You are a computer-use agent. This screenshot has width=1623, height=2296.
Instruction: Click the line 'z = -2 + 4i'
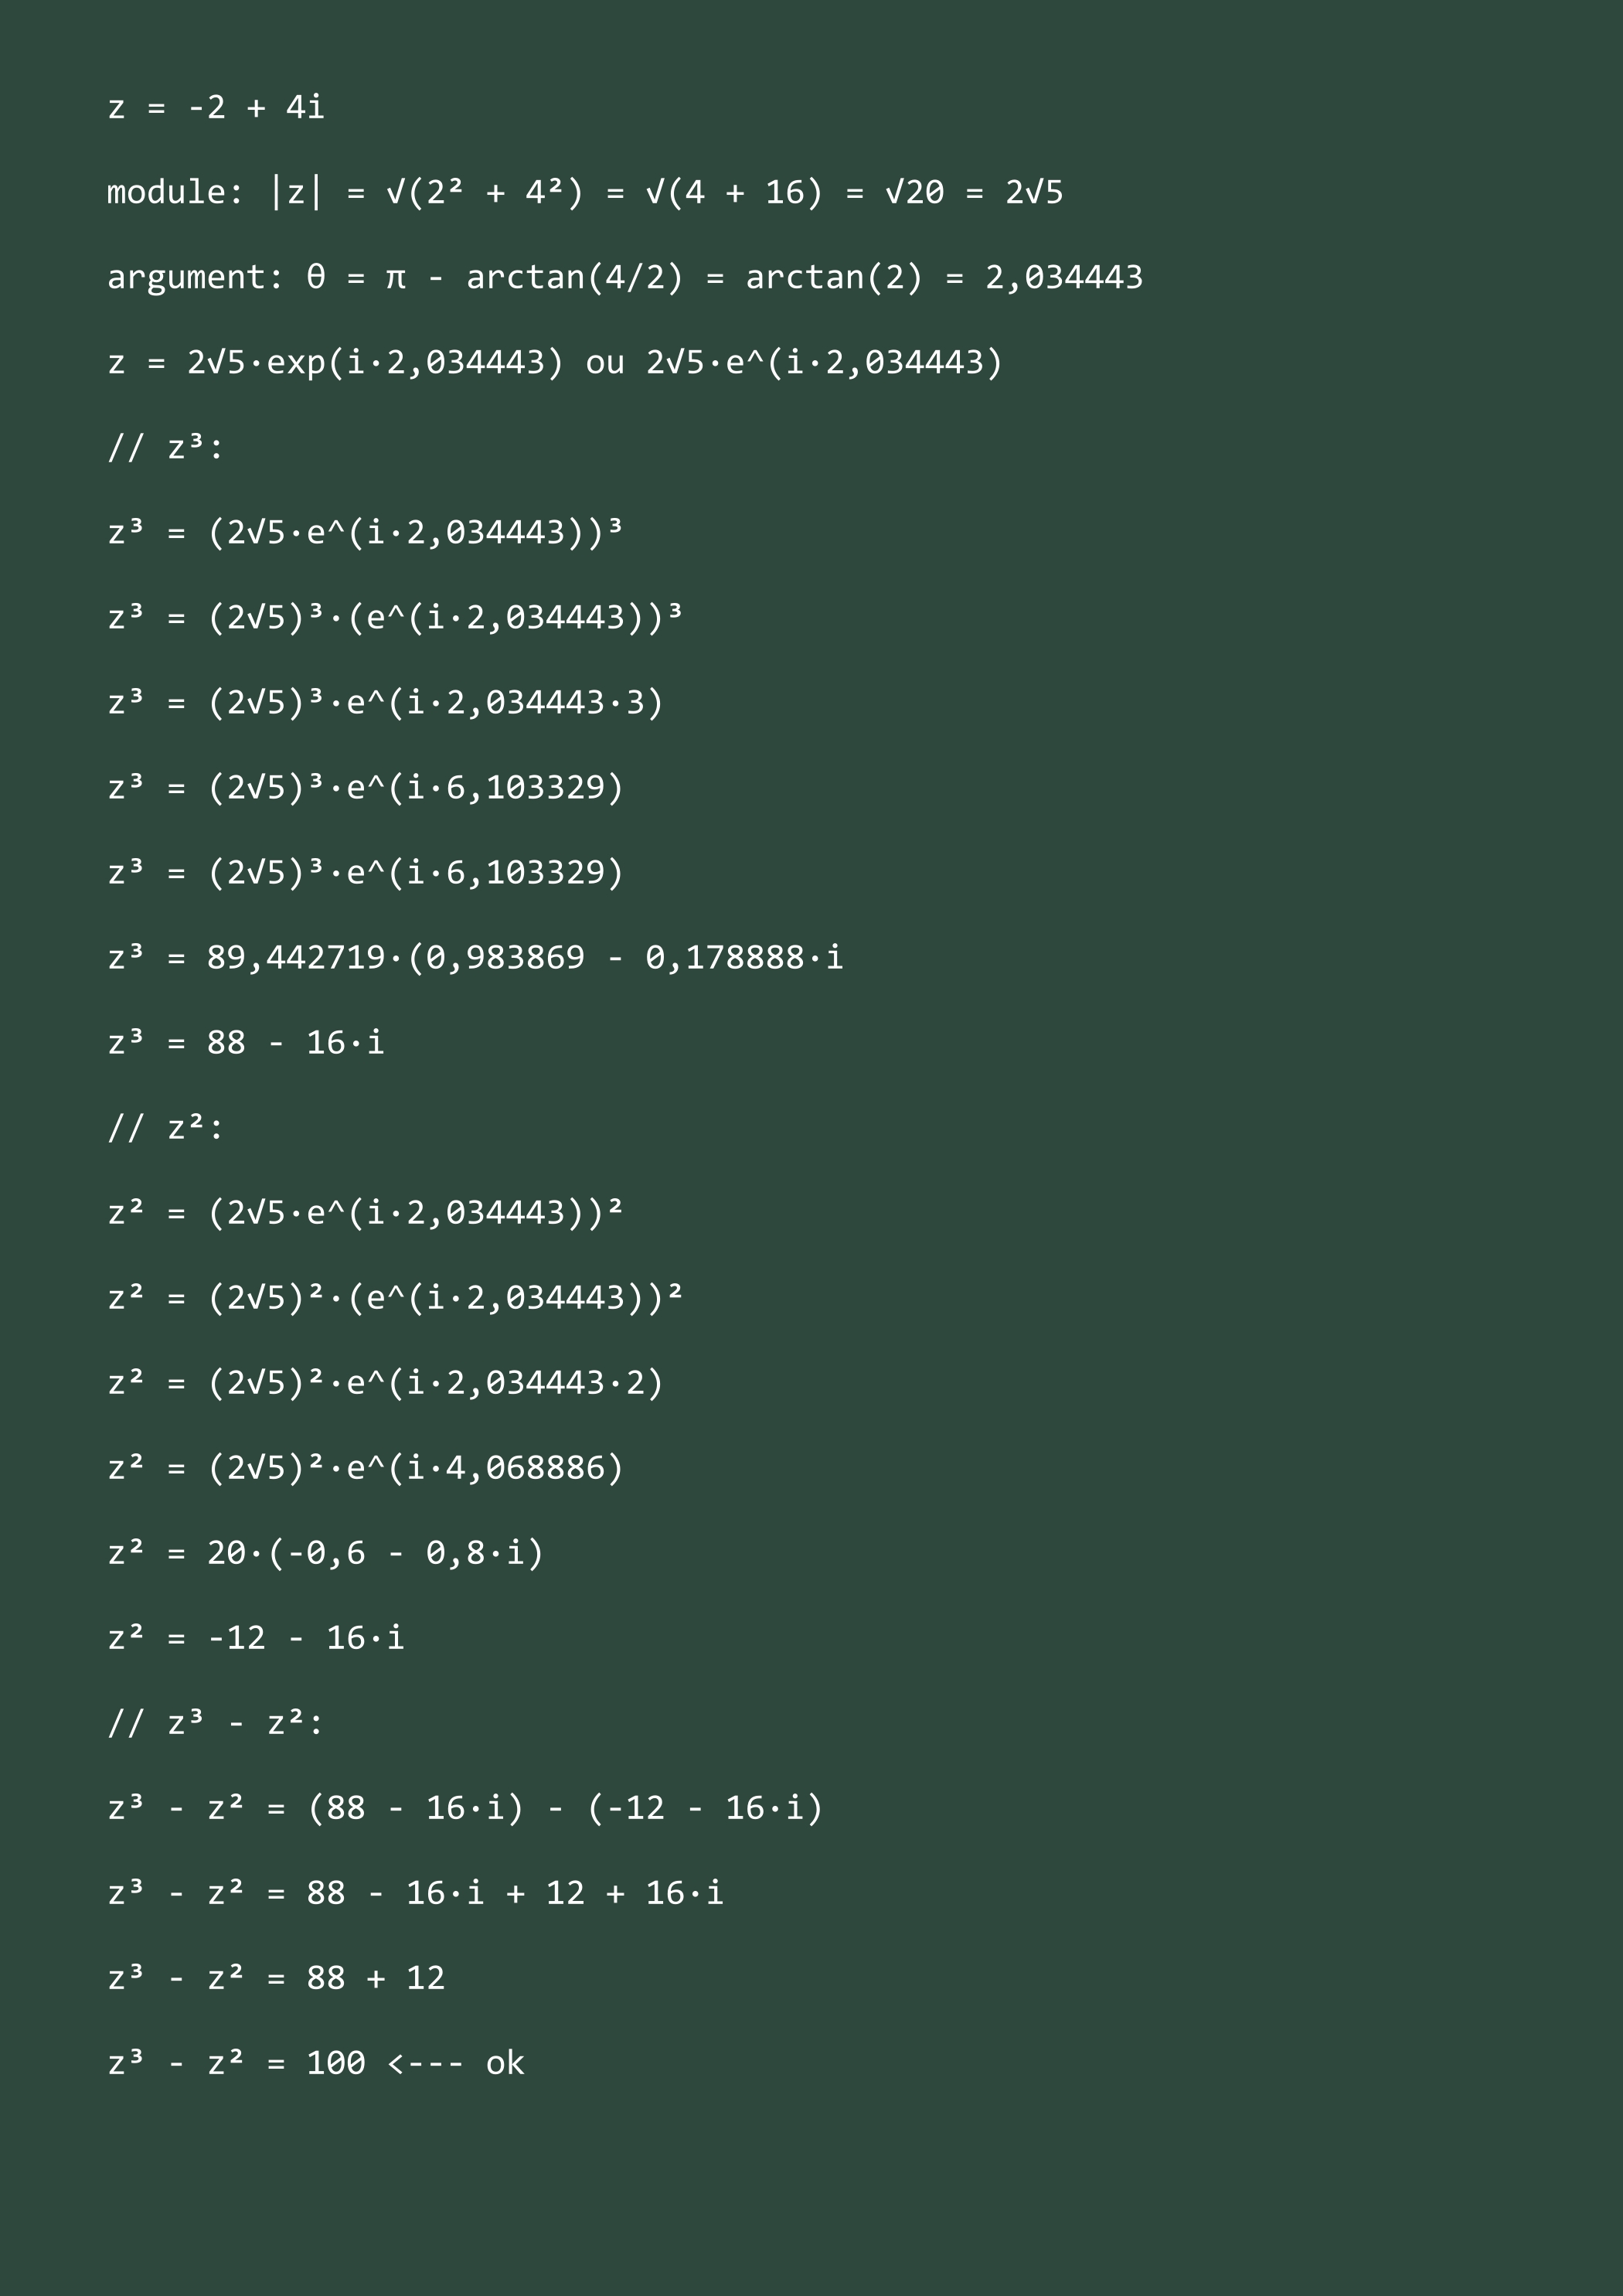[x=216, y=107]
